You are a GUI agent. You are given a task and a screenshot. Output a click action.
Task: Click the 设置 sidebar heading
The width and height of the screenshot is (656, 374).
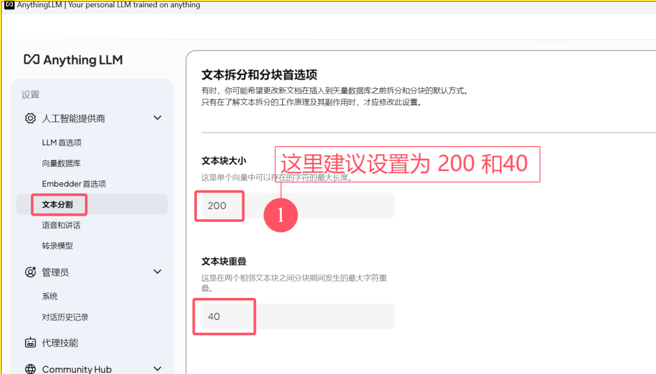tap(30, 95)
